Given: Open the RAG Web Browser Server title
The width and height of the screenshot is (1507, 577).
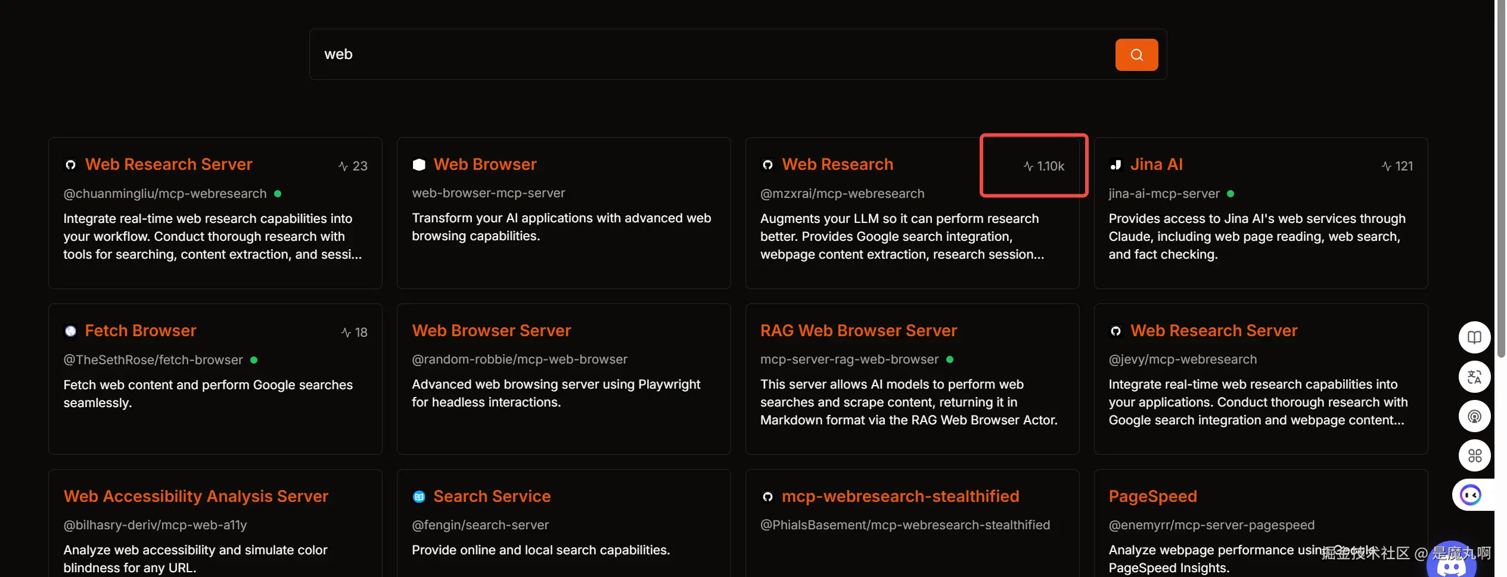Looking at the screenshot, I should [858, 331].
